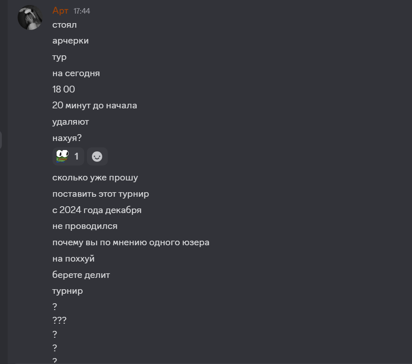
Task: Select the message 'удаляют'
Action: click(71, 122)
